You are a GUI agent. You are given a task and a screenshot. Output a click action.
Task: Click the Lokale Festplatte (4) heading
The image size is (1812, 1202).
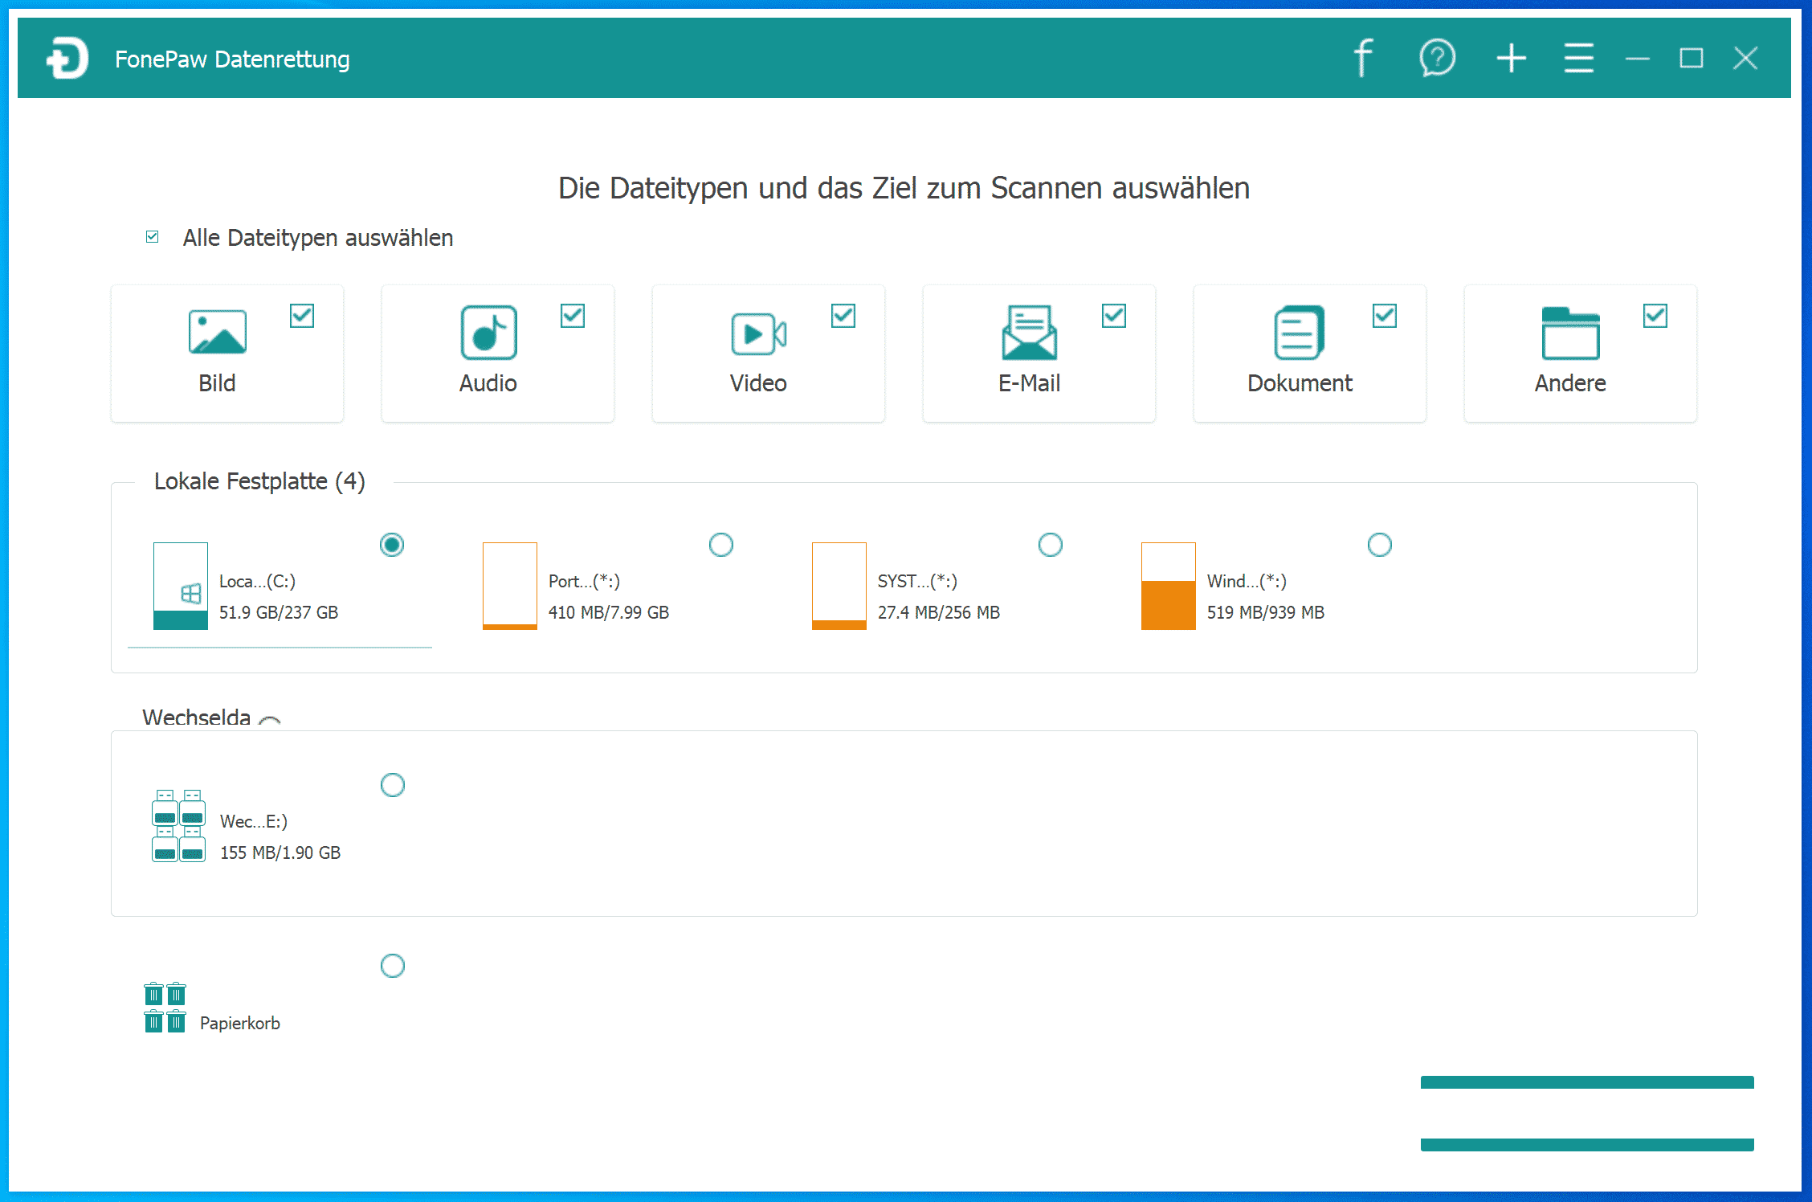259,481
